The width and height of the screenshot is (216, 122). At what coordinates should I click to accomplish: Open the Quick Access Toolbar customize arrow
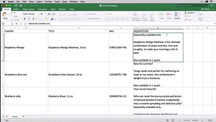pos(36,5)
